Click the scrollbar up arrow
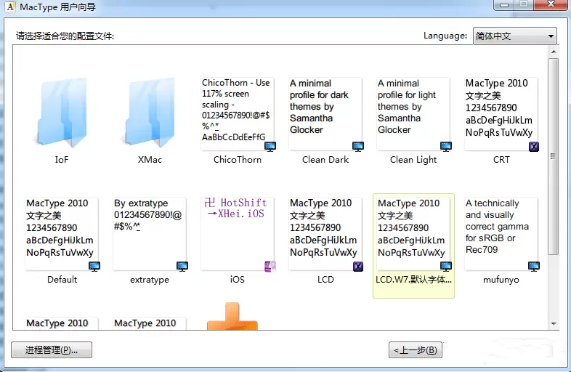 (554, 52)
